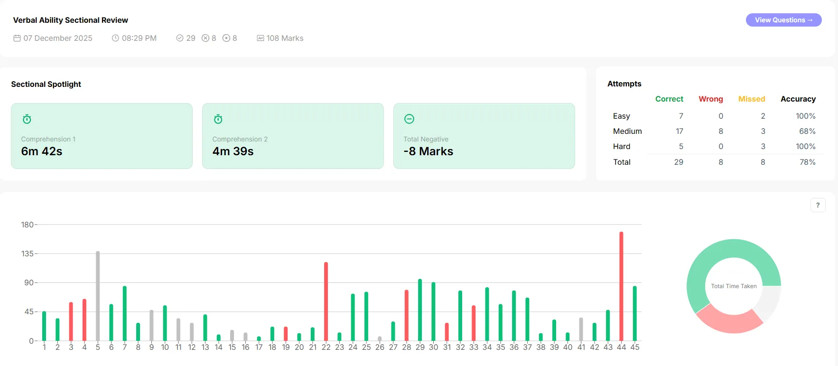
Task: Click the red bar for question 33
Action: click(474, 323)
